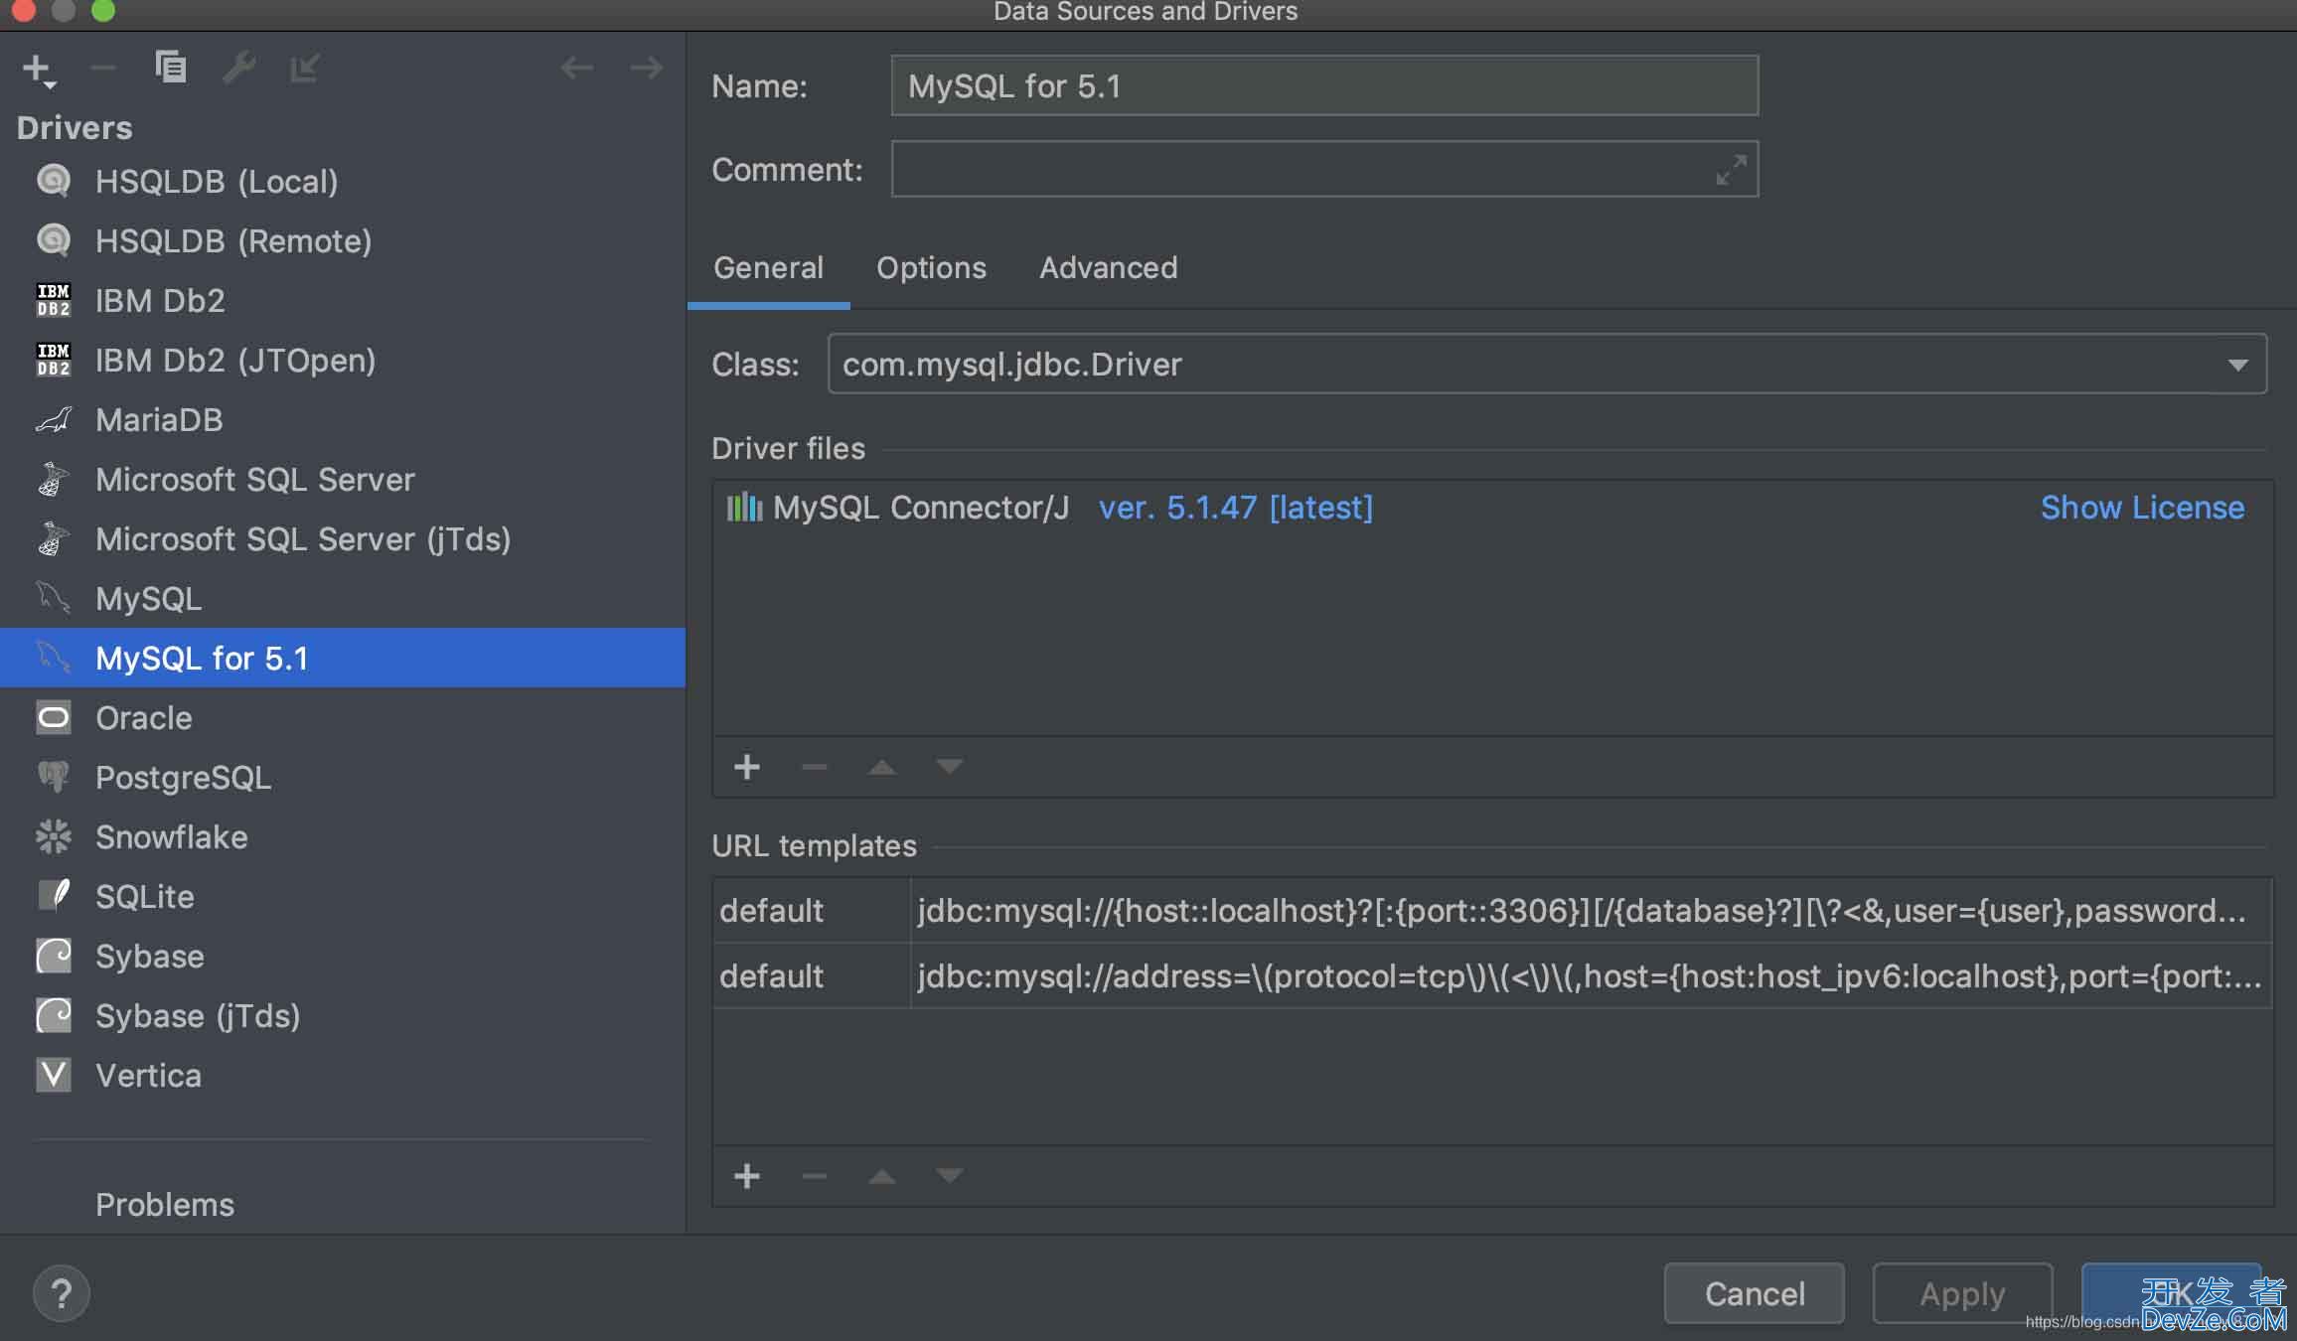This screenshot has height=1341, width=2297.
Task: Select the Microsoft SQL Server (jTds) driver
Action: click(343, 538)
